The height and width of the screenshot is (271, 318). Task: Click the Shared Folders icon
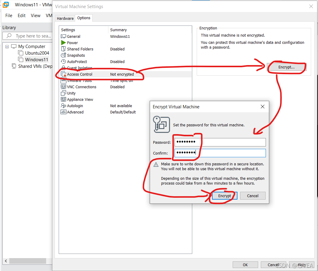(x=63, y=49)
